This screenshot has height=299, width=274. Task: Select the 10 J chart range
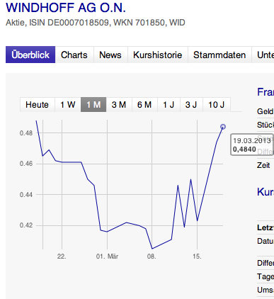pyautogui.click(x=217, y=104)
